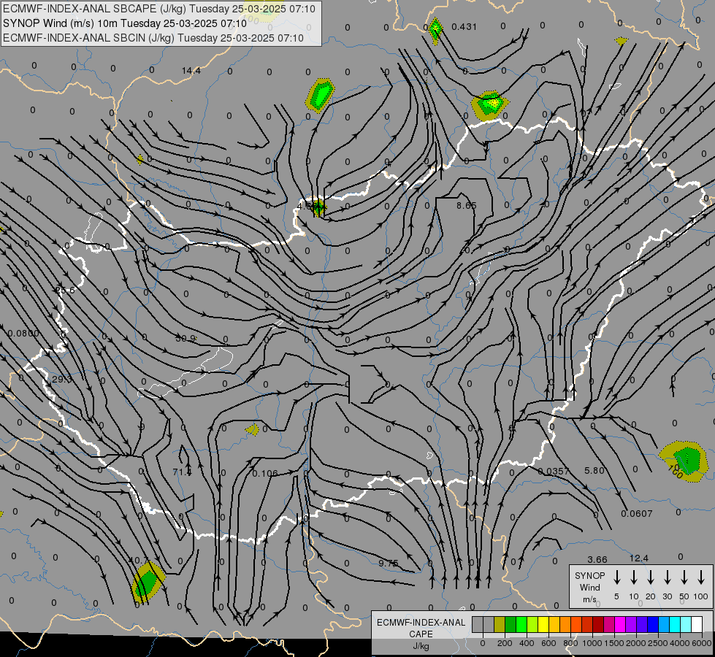The height and width of the screenshot is (657, 715).
Task: Click the wind arrow above the 30 m/s label
Action: tap(667, 577)
